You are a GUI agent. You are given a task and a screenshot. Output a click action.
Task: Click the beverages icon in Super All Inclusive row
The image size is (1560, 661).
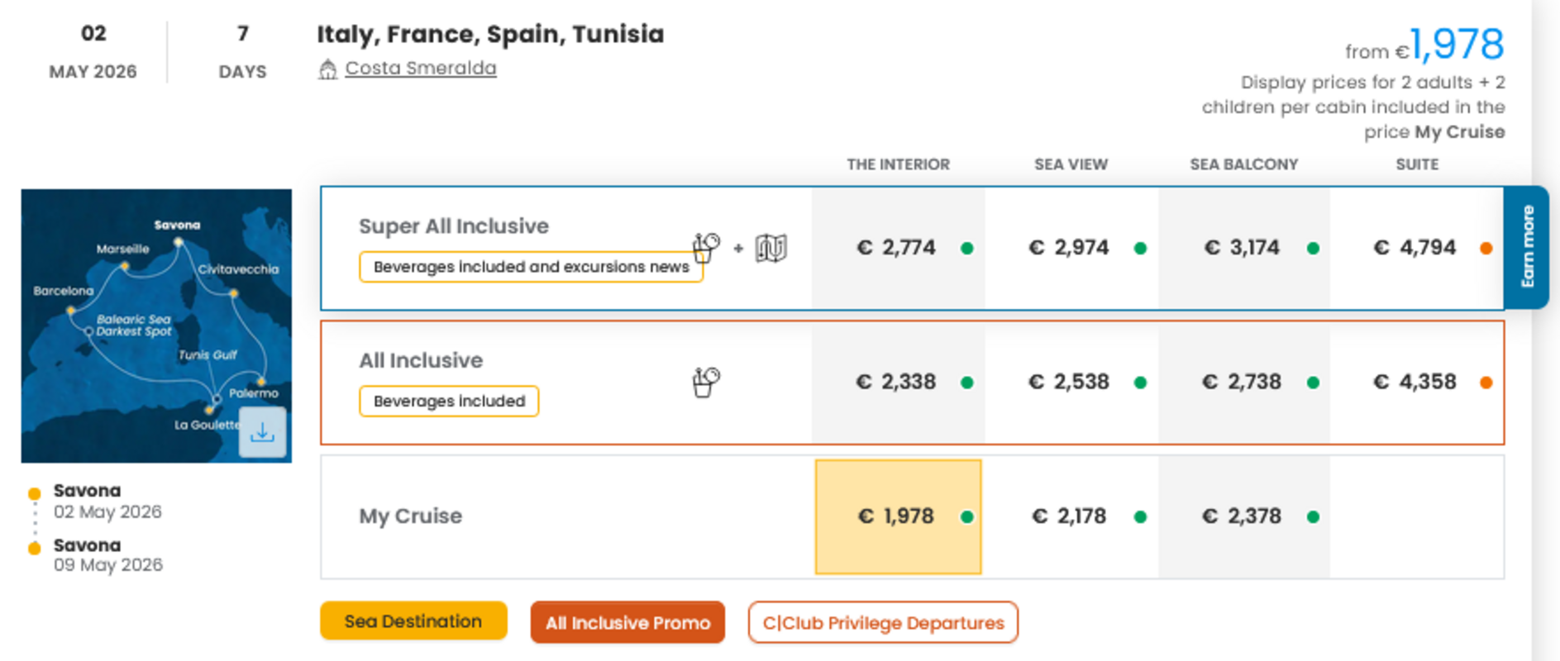[705, 246]
